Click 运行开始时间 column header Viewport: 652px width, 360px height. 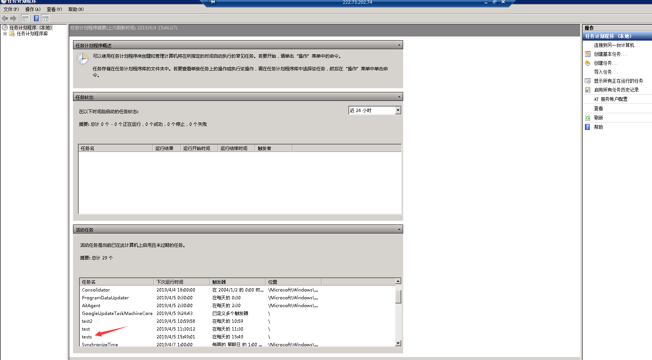coord(199,148)
